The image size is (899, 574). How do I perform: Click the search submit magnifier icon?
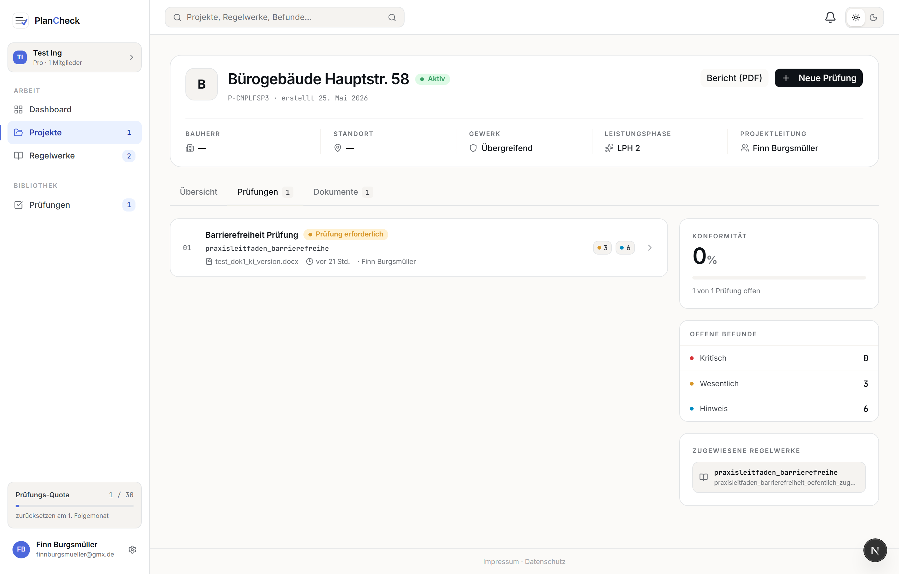(x=392, y=17)
